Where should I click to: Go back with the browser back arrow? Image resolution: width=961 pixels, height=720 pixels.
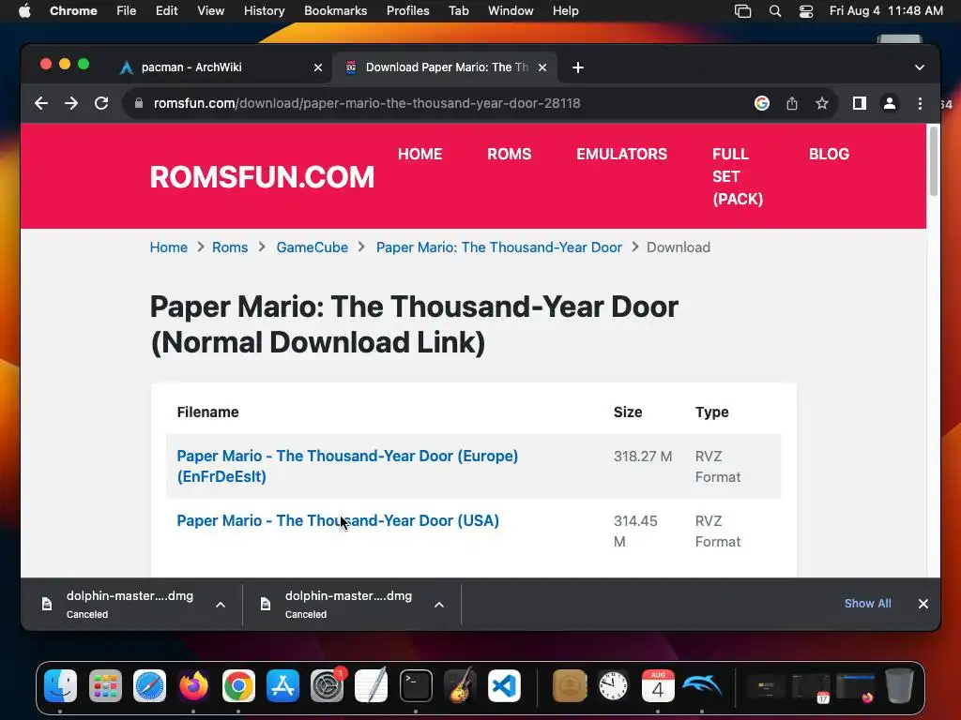[x=41, y=103]
